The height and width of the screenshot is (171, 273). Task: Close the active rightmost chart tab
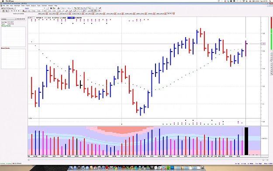(x=174, y=14)
